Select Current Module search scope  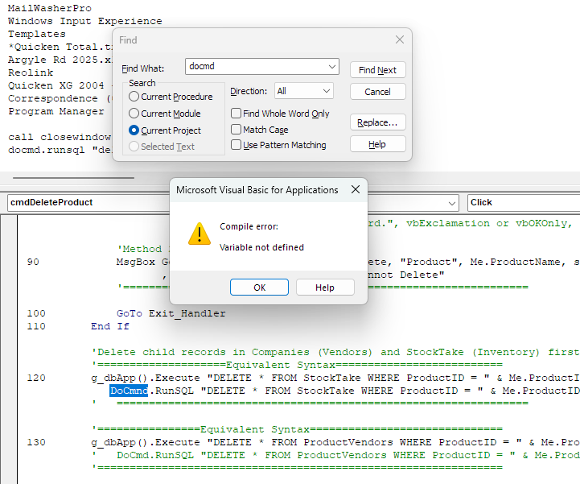[x=165, y=114]
